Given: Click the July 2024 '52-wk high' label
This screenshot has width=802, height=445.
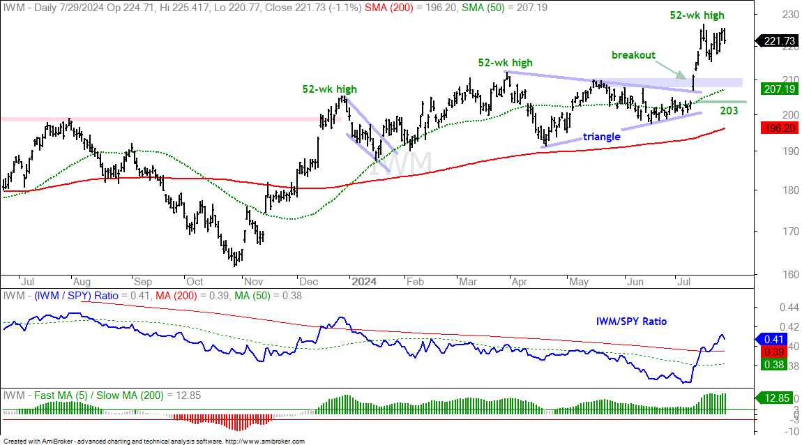Looking at the screenshot, I should pos(697,15).
